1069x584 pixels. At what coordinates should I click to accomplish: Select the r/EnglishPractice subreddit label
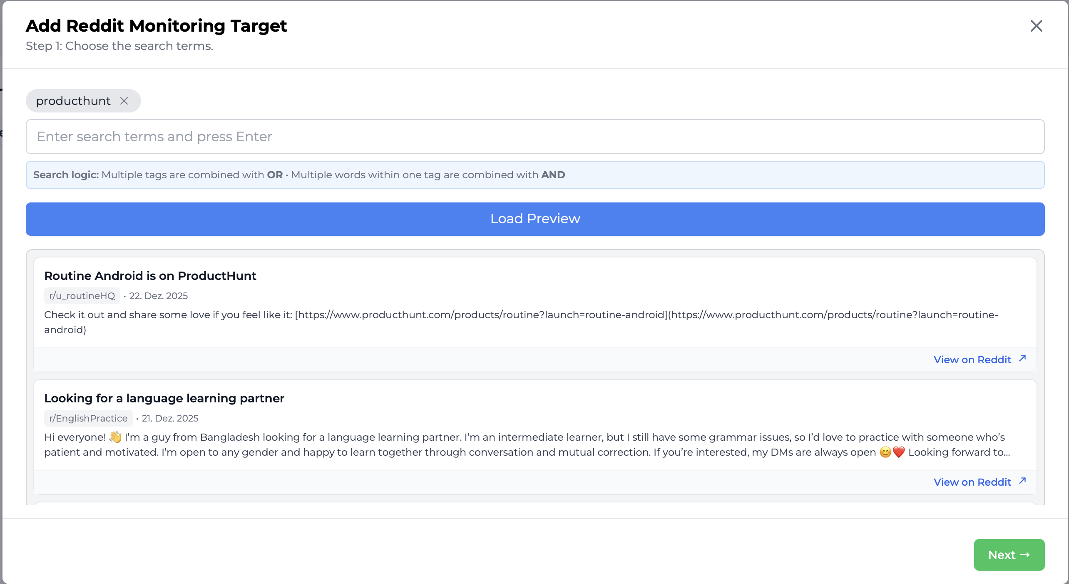(x=88, y=418)
